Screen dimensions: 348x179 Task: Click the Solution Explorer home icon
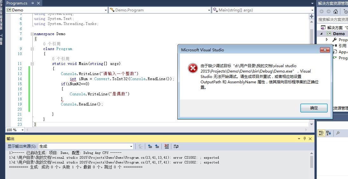[336, 11]
